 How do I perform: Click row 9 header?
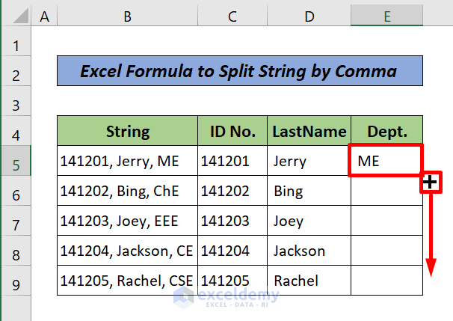tap(15, 282)
